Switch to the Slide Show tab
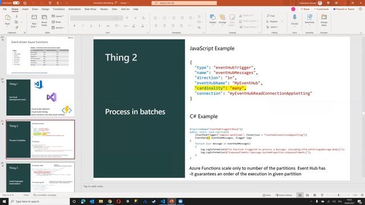Screen dimensions: 365x205 pos(90,9)
